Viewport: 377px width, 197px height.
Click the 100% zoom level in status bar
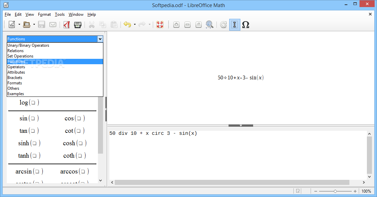(x=366, y=191)
